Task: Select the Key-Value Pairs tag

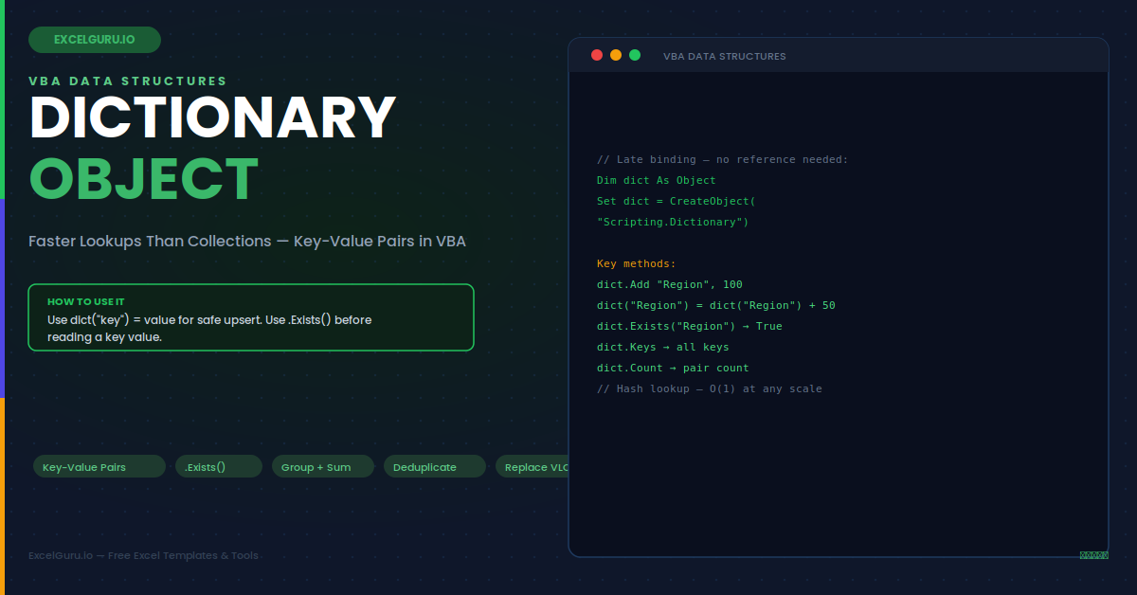Action: point(99,467)
